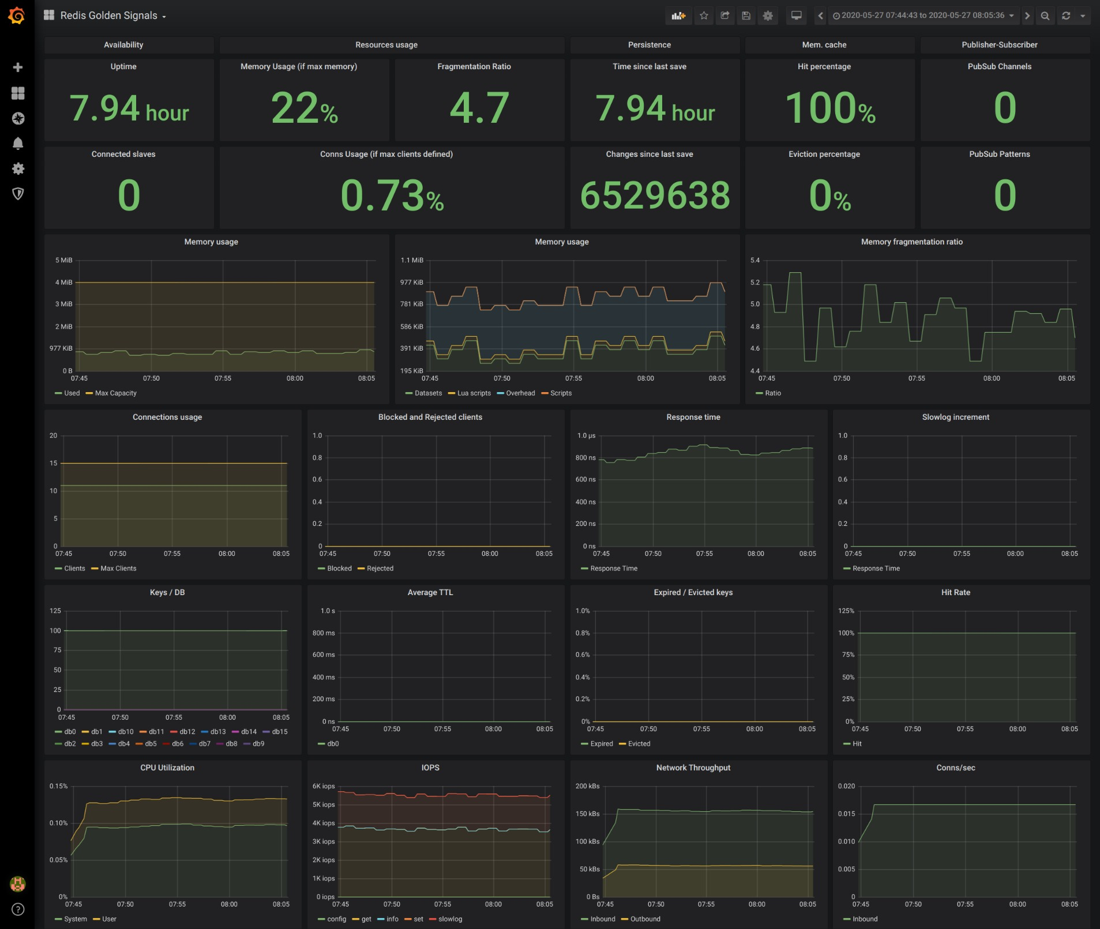Open the time range picker dropdown
The height and width of the screenshot is (929, 1100).
coord(923,16)
